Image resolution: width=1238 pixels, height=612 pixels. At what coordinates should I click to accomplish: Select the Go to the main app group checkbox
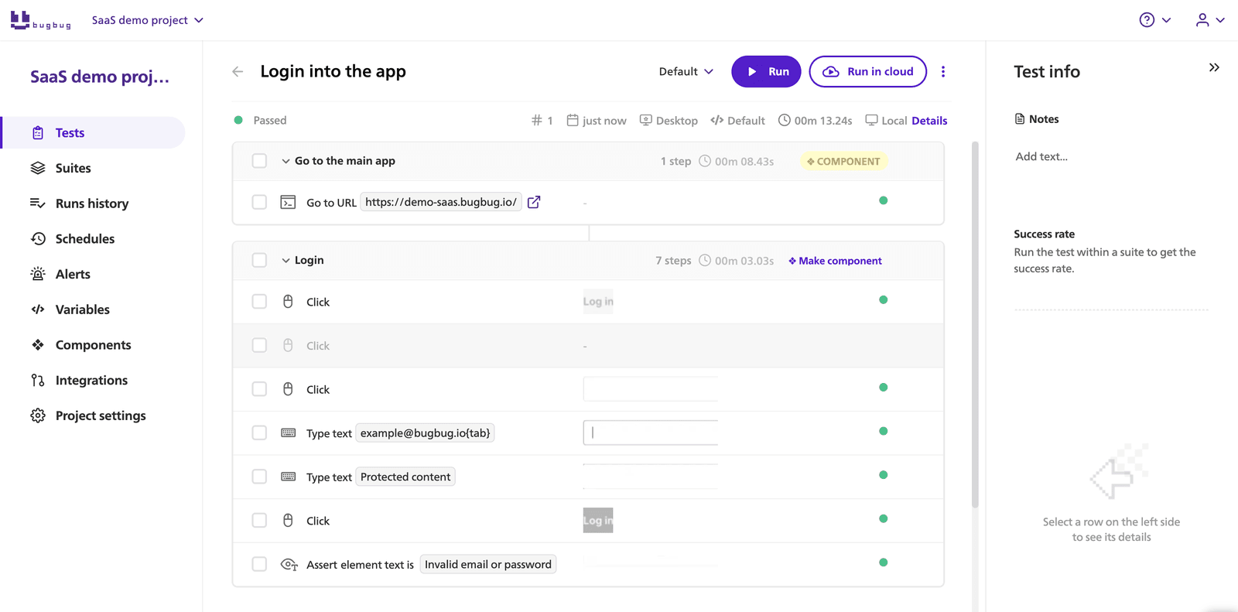[x=259, y=161]
